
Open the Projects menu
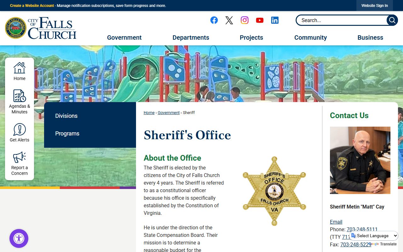point(251,37)
